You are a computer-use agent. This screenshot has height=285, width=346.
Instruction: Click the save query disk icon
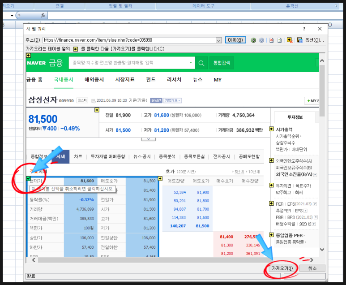click(x=299, y=40)
